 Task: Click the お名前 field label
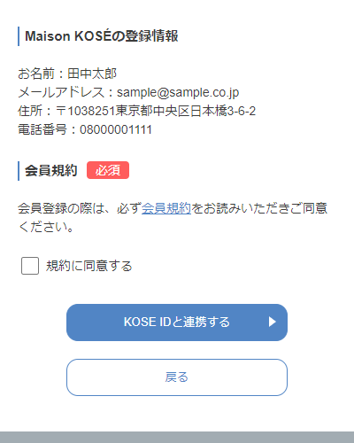coord(36,74)
